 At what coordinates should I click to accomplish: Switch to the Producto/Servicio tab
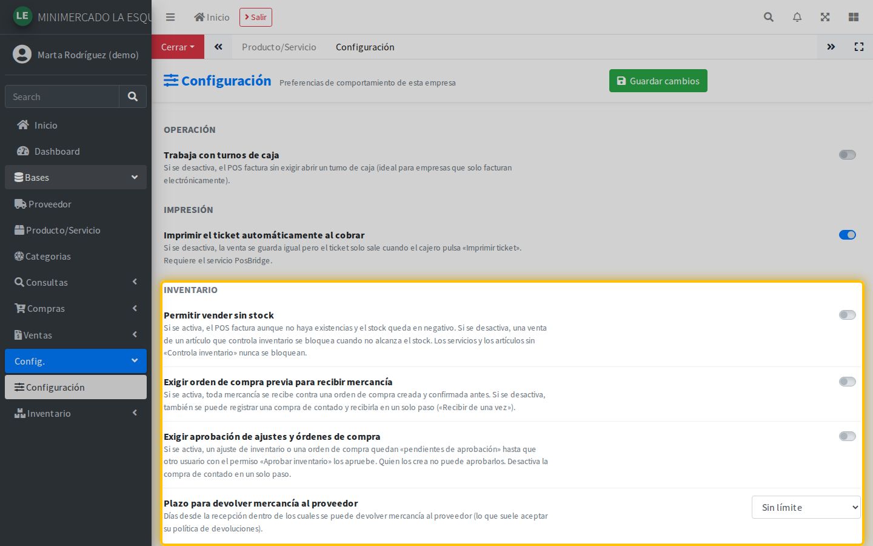click(279, 47)
